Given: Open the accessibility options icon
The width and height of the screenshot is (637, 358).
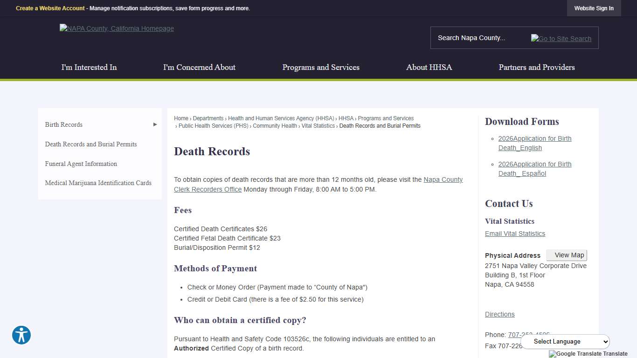Looking at the screenshot, I should point(21,335).
